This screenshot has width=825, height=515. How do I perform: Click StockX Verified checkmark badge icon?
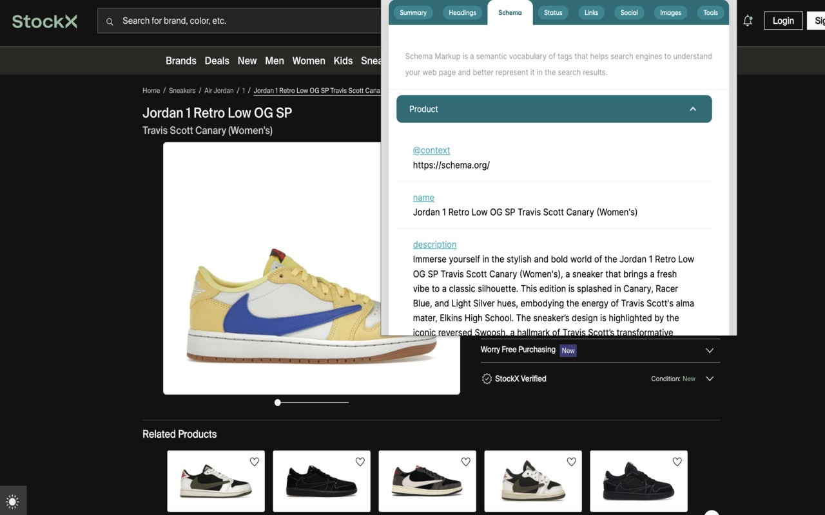pos(487,379)
